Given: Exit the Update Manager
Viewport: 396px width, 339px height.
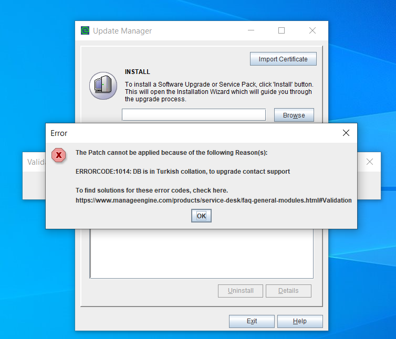Looking at the screenshot, I should coord(252,321).
